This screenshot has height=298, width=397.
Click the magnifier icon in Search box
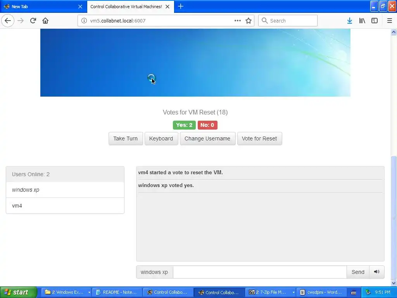264,21
